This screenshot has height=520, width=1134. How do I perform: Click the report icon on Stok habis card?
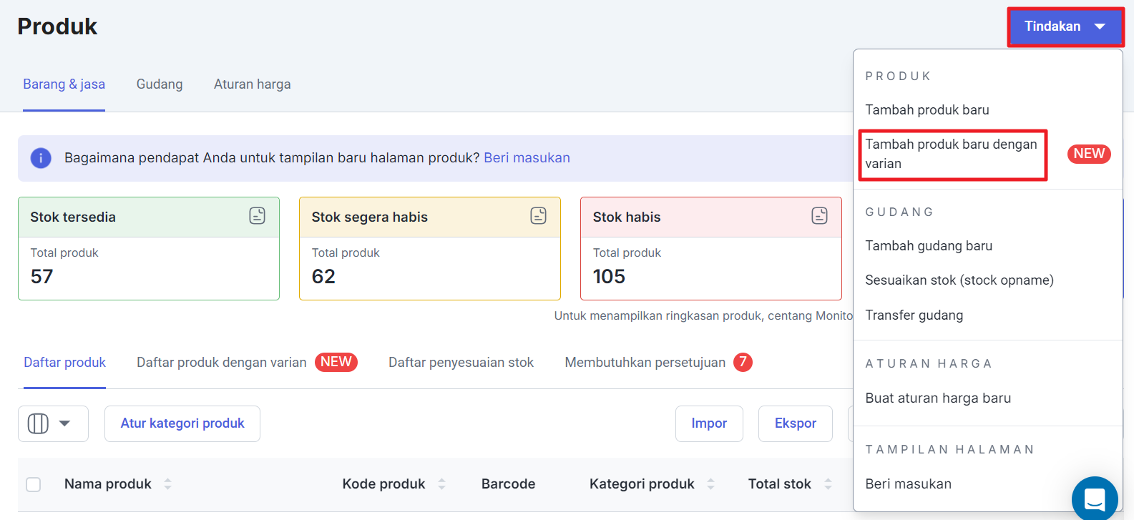[819, 215]
